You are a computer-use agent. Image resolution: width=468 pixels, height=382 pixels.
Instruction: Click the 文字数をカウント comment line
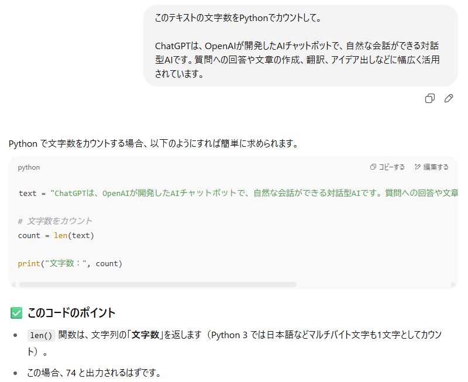tap(55, 221)
